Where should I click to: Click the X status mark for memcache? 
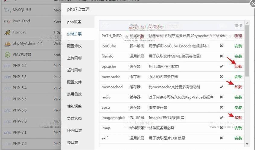(221, 77)
